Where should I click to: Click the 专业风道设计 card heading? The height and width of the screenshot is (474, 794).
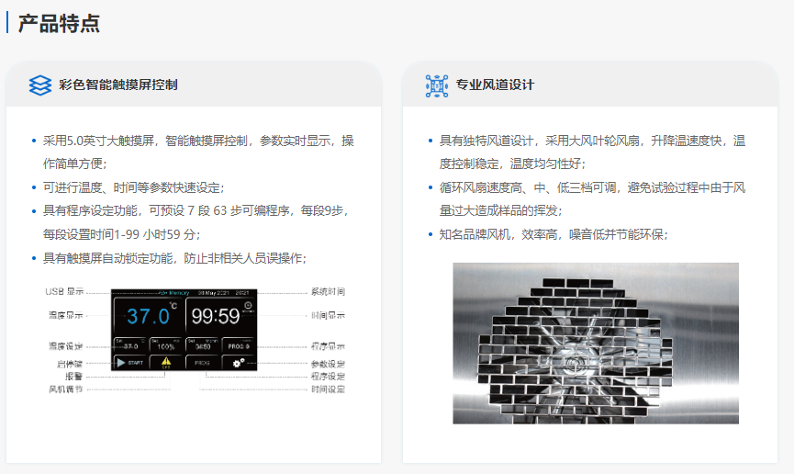point(495,85)
